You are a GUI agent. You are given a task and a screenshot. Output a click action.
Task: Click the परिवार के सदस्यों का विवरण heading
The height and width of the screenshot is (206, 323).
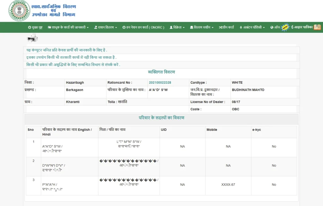click(161, 118)
